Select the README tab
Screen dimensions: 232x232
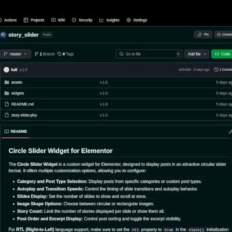tap(16, 132)
